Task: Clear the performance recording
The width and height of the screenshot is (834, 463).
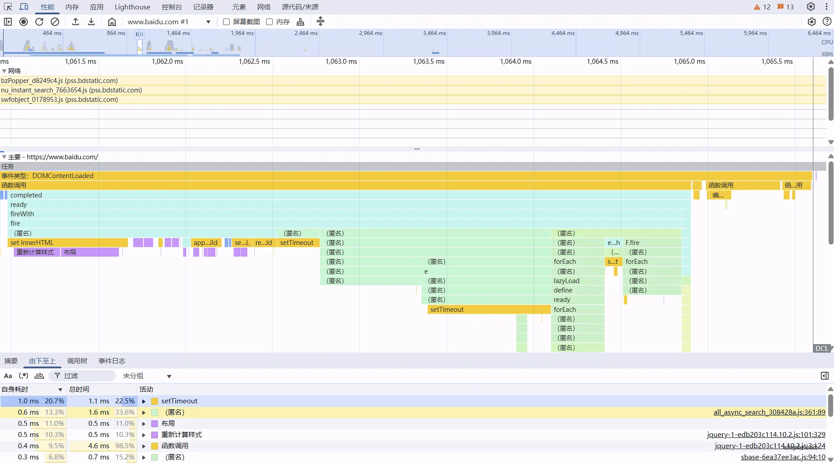Action: coord(55,22)
